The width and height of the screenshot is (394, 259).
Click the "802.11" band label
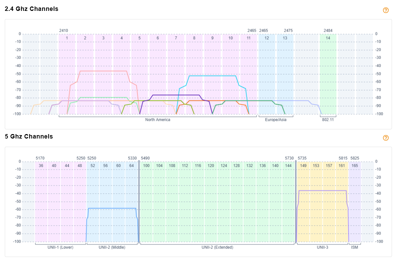[328, 120]
